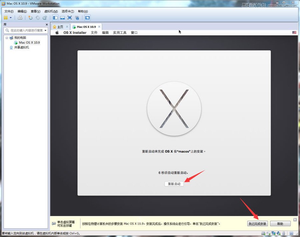This screenshot has height=237, width=300.
Task: Switch to full screen mode icon
Action: point(70,18)
